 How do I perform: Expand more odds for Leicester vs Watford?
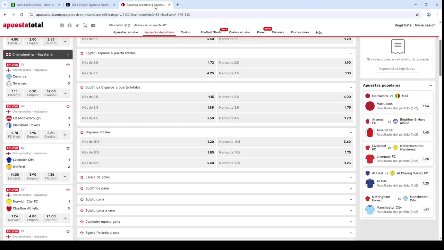pos(65,176)
